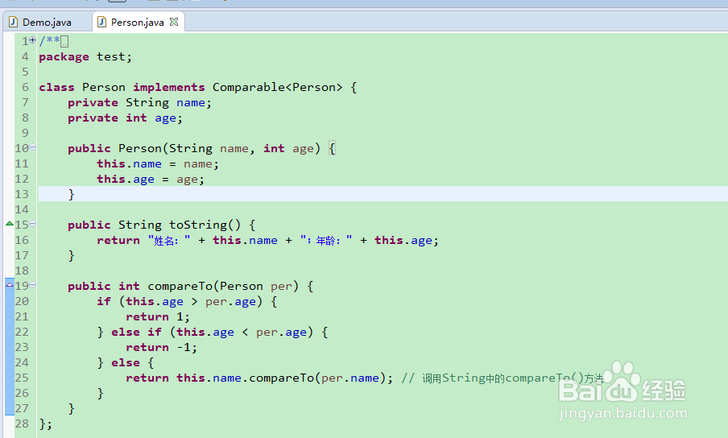
Task: Collapse the toString method at line 15
Action: click(x=32, y=224)
